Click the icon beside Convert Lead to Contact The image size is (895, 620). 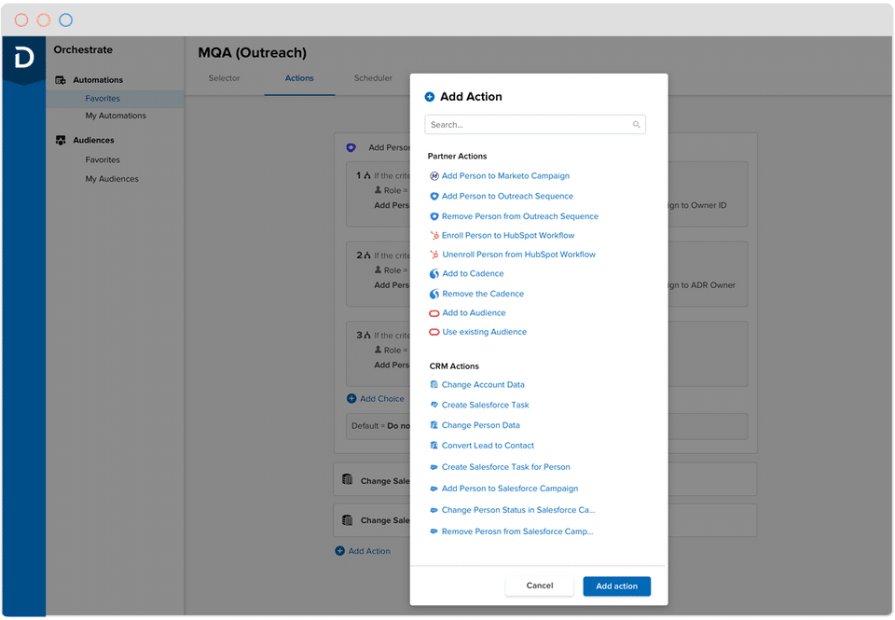click(x=434, y=446)
